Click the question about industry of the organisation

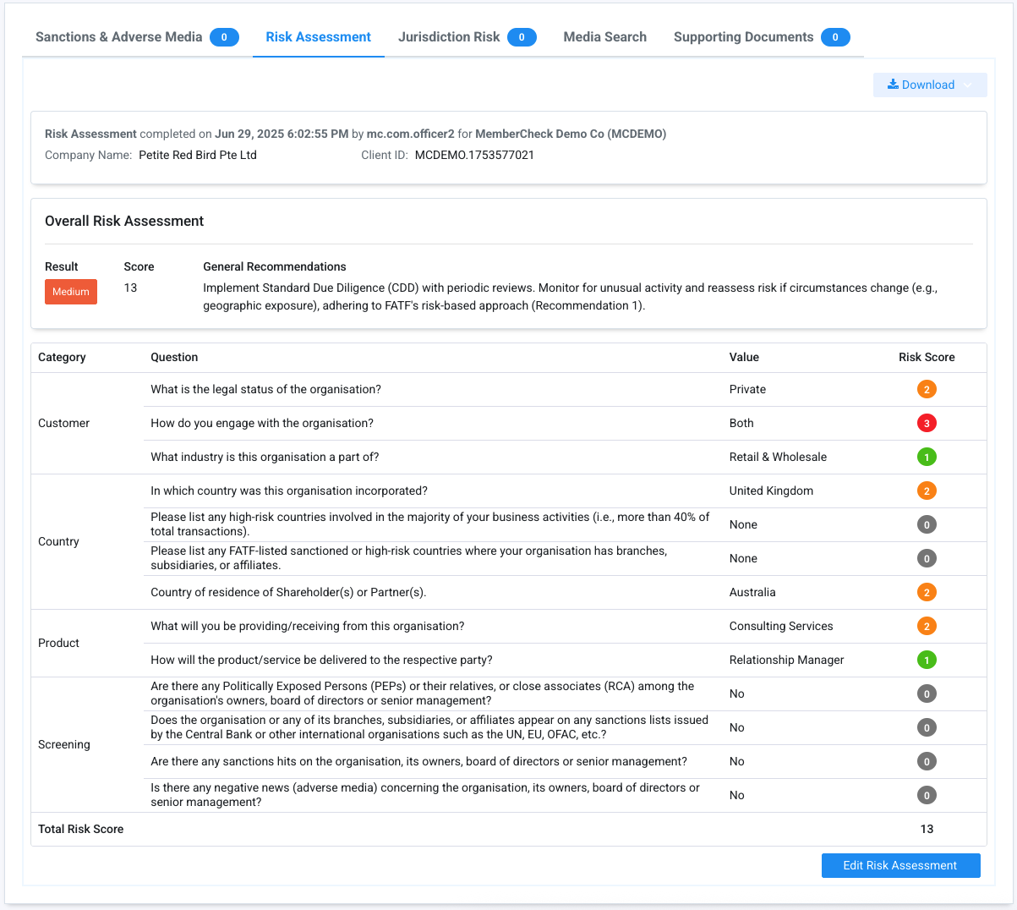click(265, 457)
